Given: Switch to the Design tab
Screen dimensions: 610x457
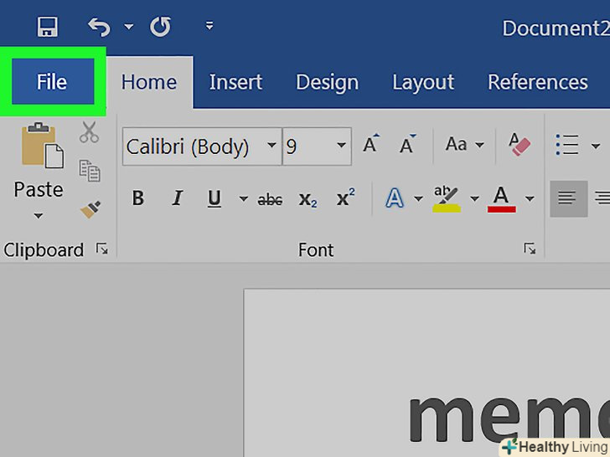Looking at the screenshot, I should pyautogui.click(x=327, y=82).
